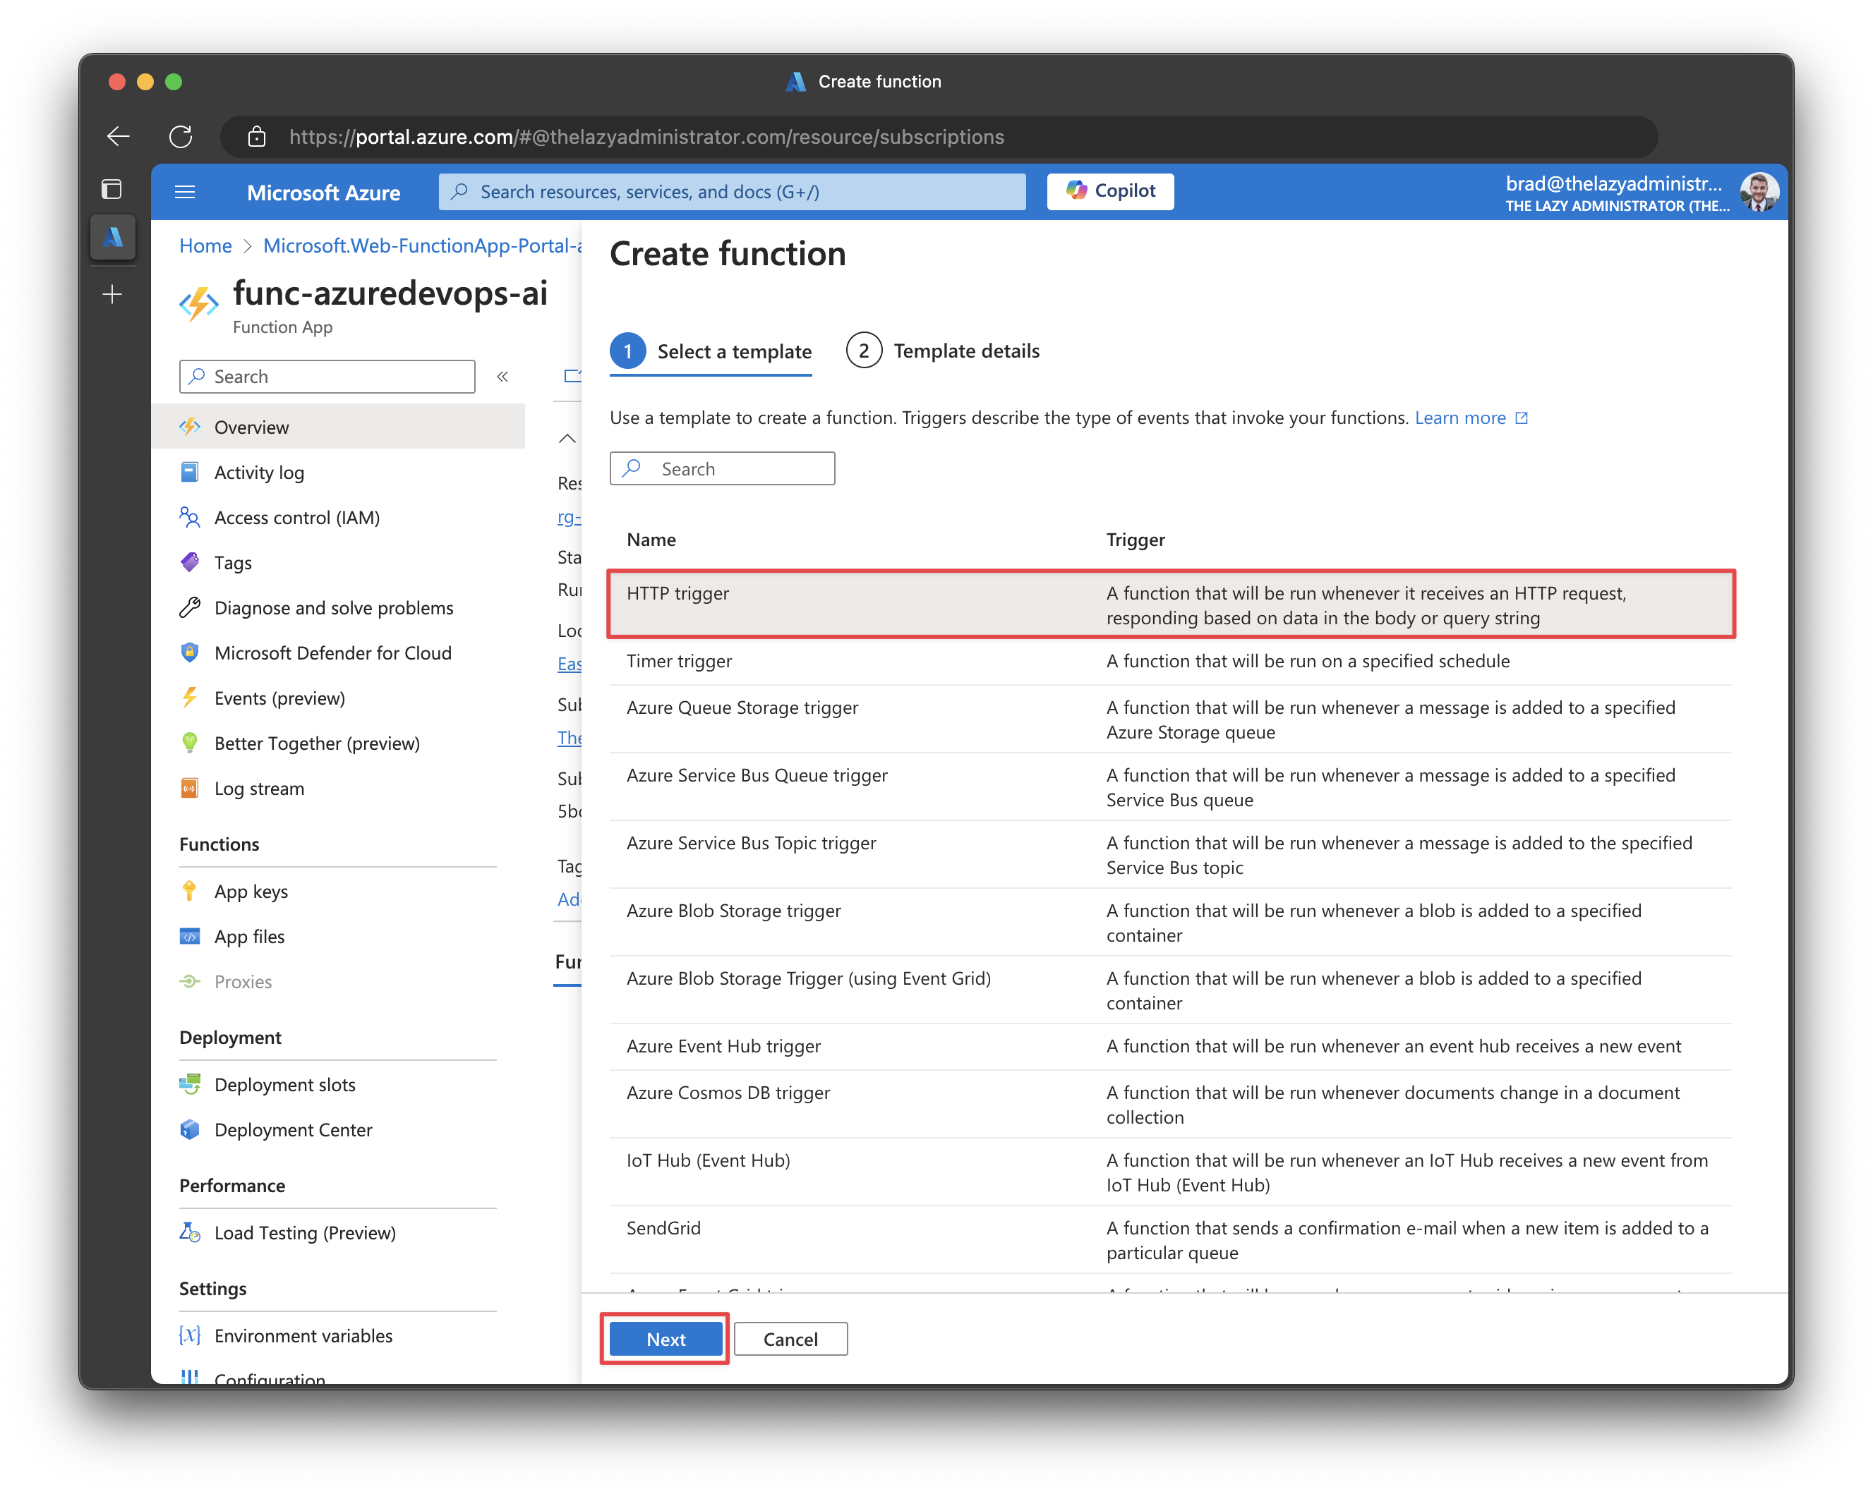Select the HTTP trigger template
Screen dimensions: 1873x1494
pos(1170,605)
